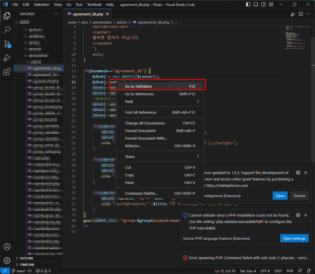Toggle the primary side bar layout icon
This screenshot has height=274, width=315.
tap(248, 4)
